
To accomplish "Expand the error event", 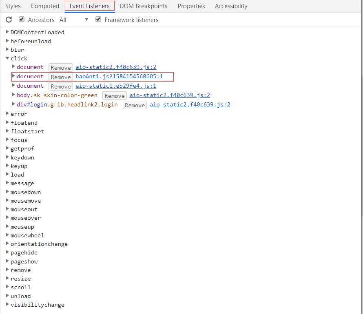I will (7, 113).
